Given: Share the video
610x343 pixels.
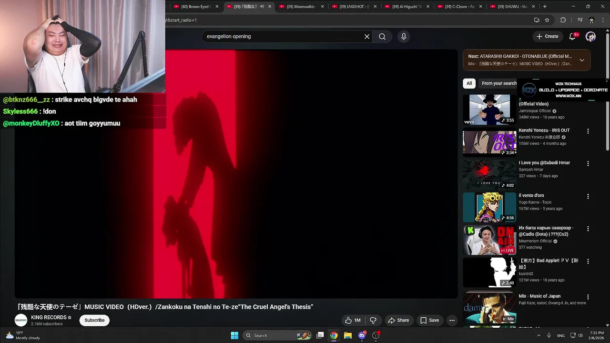Looking at the screenshot, I should coord(398,320).
